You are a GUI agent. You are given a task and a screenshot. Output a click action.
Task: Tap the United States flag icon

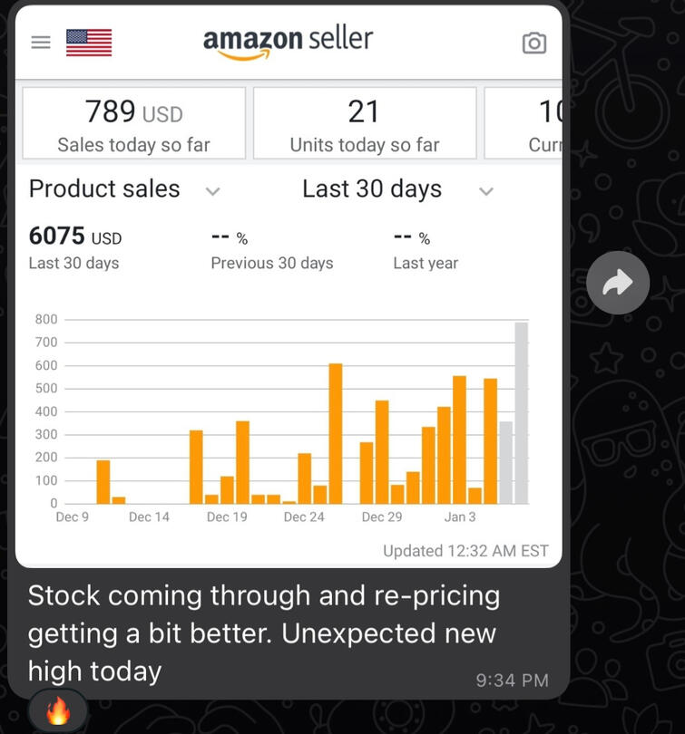(89, 43)
